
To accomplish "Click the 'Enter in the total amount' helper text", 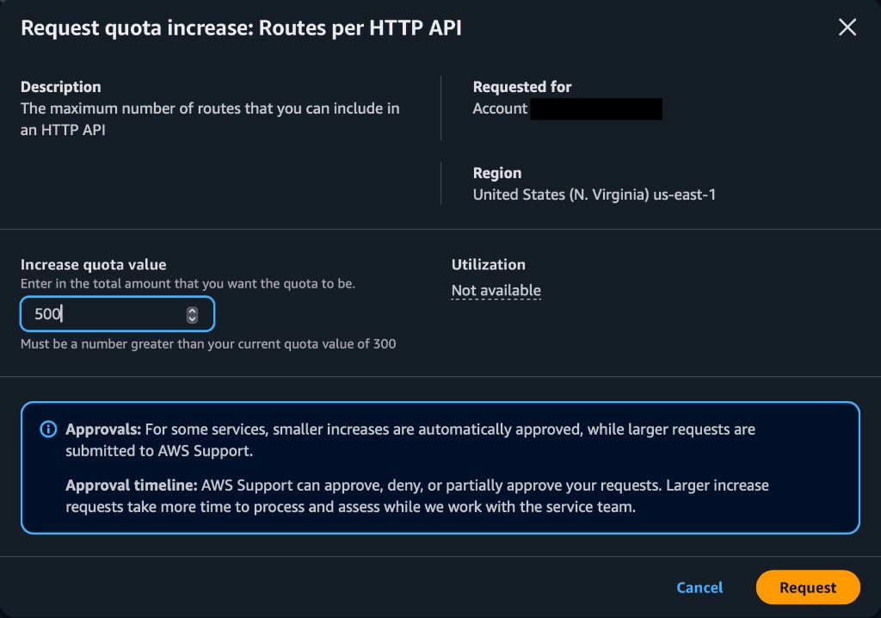I will 188,283.
